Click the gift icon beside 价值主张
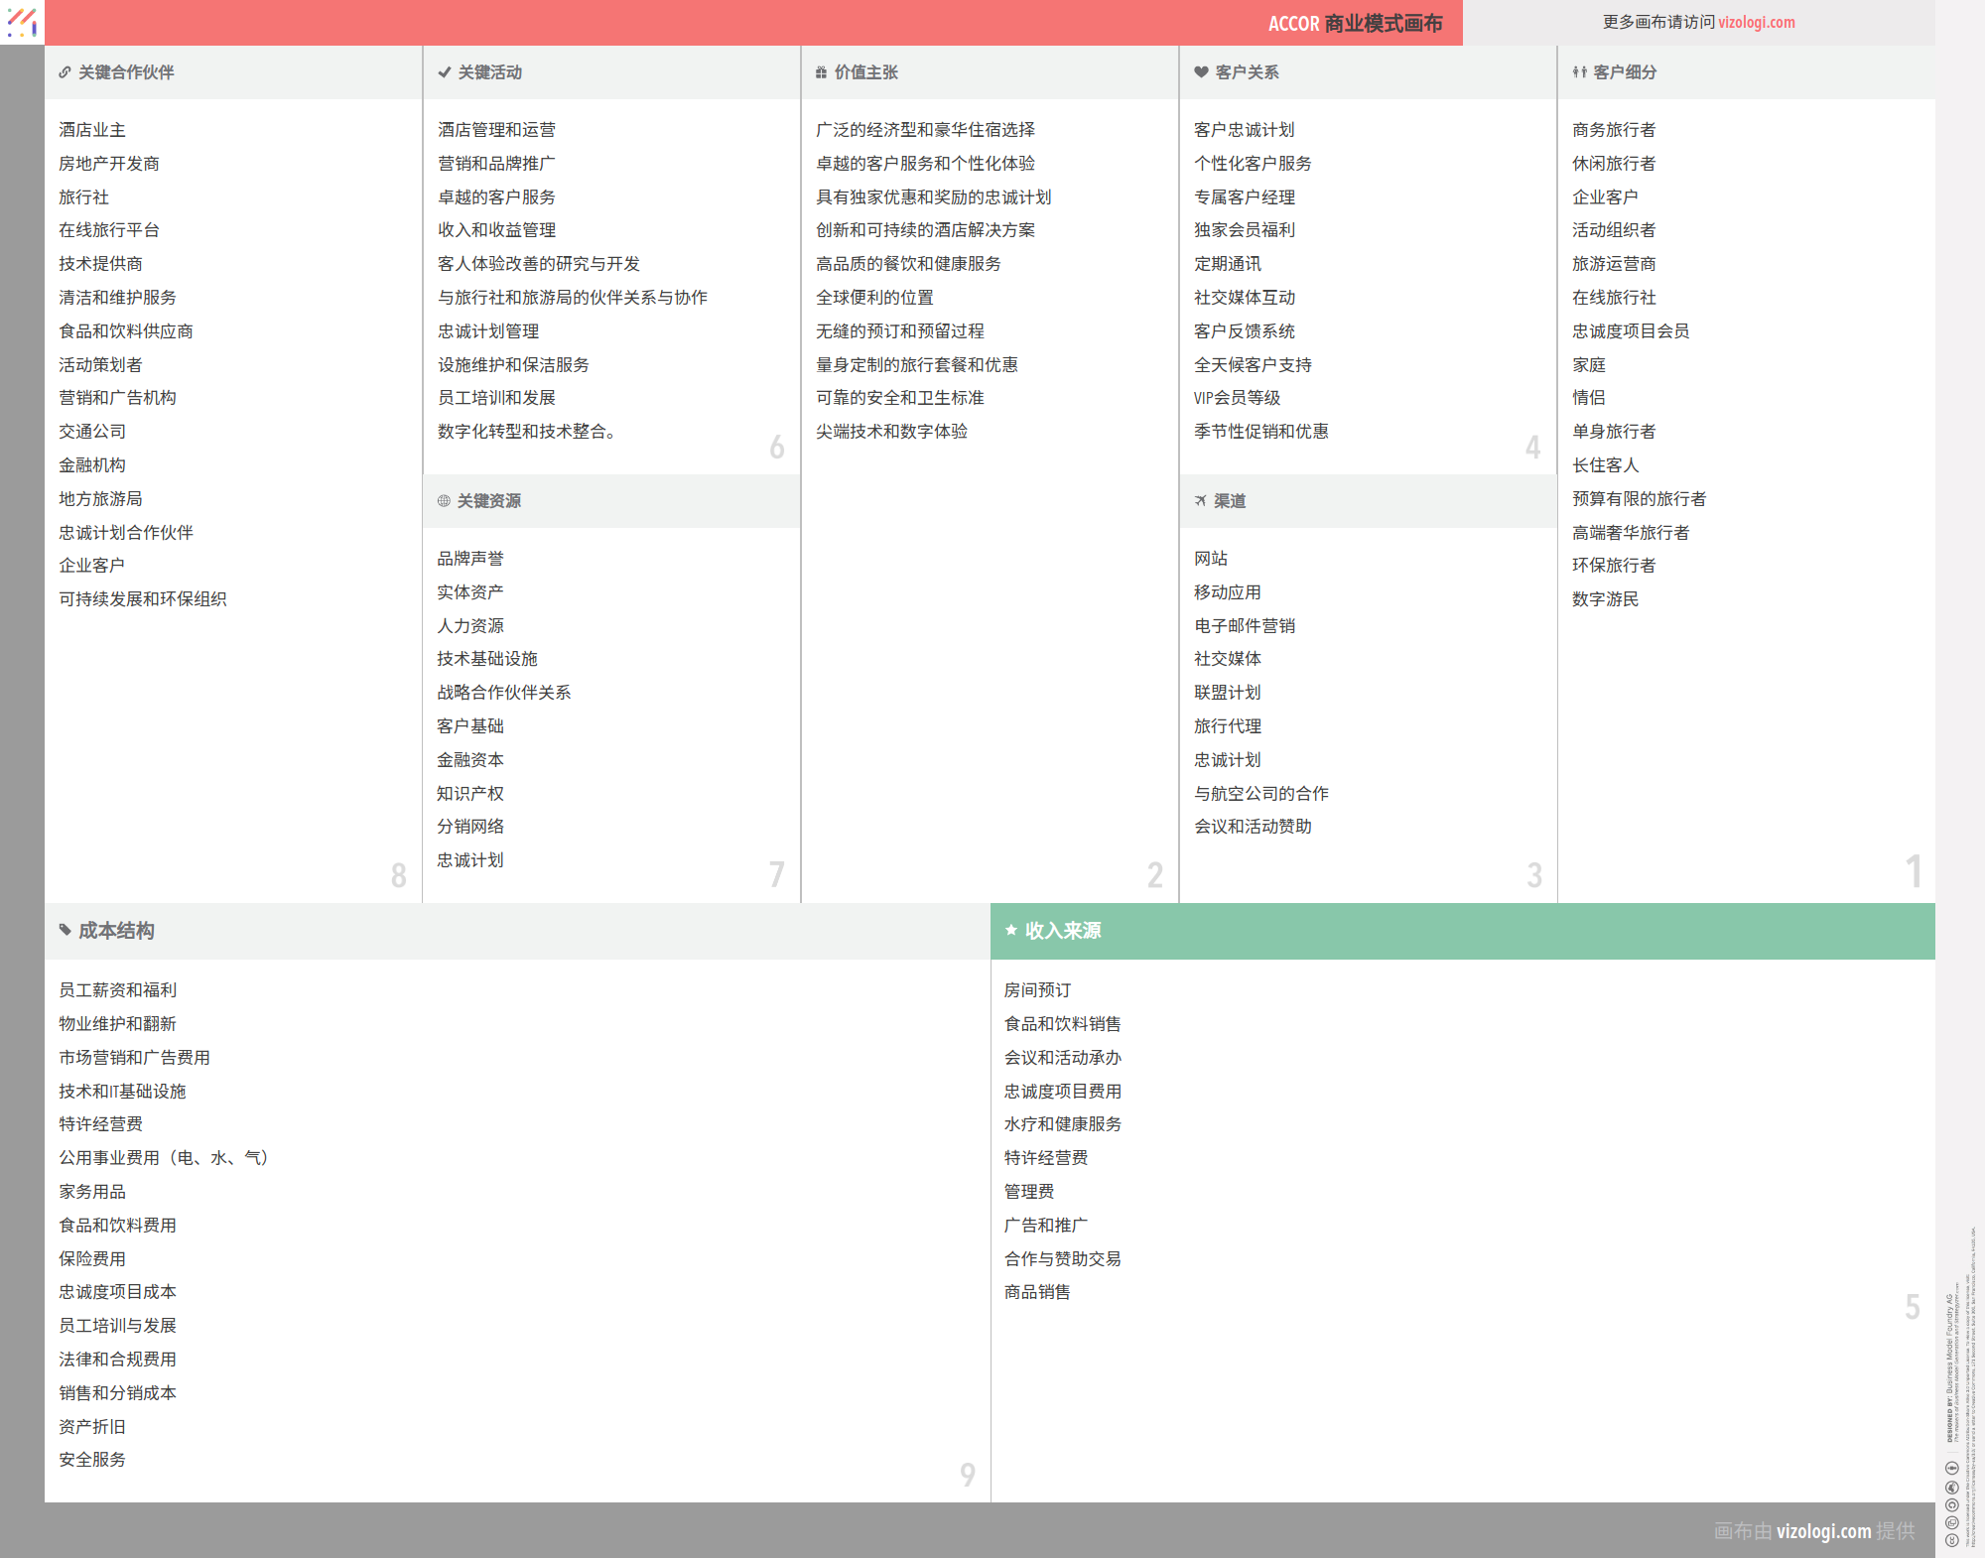 pos(821,72)
